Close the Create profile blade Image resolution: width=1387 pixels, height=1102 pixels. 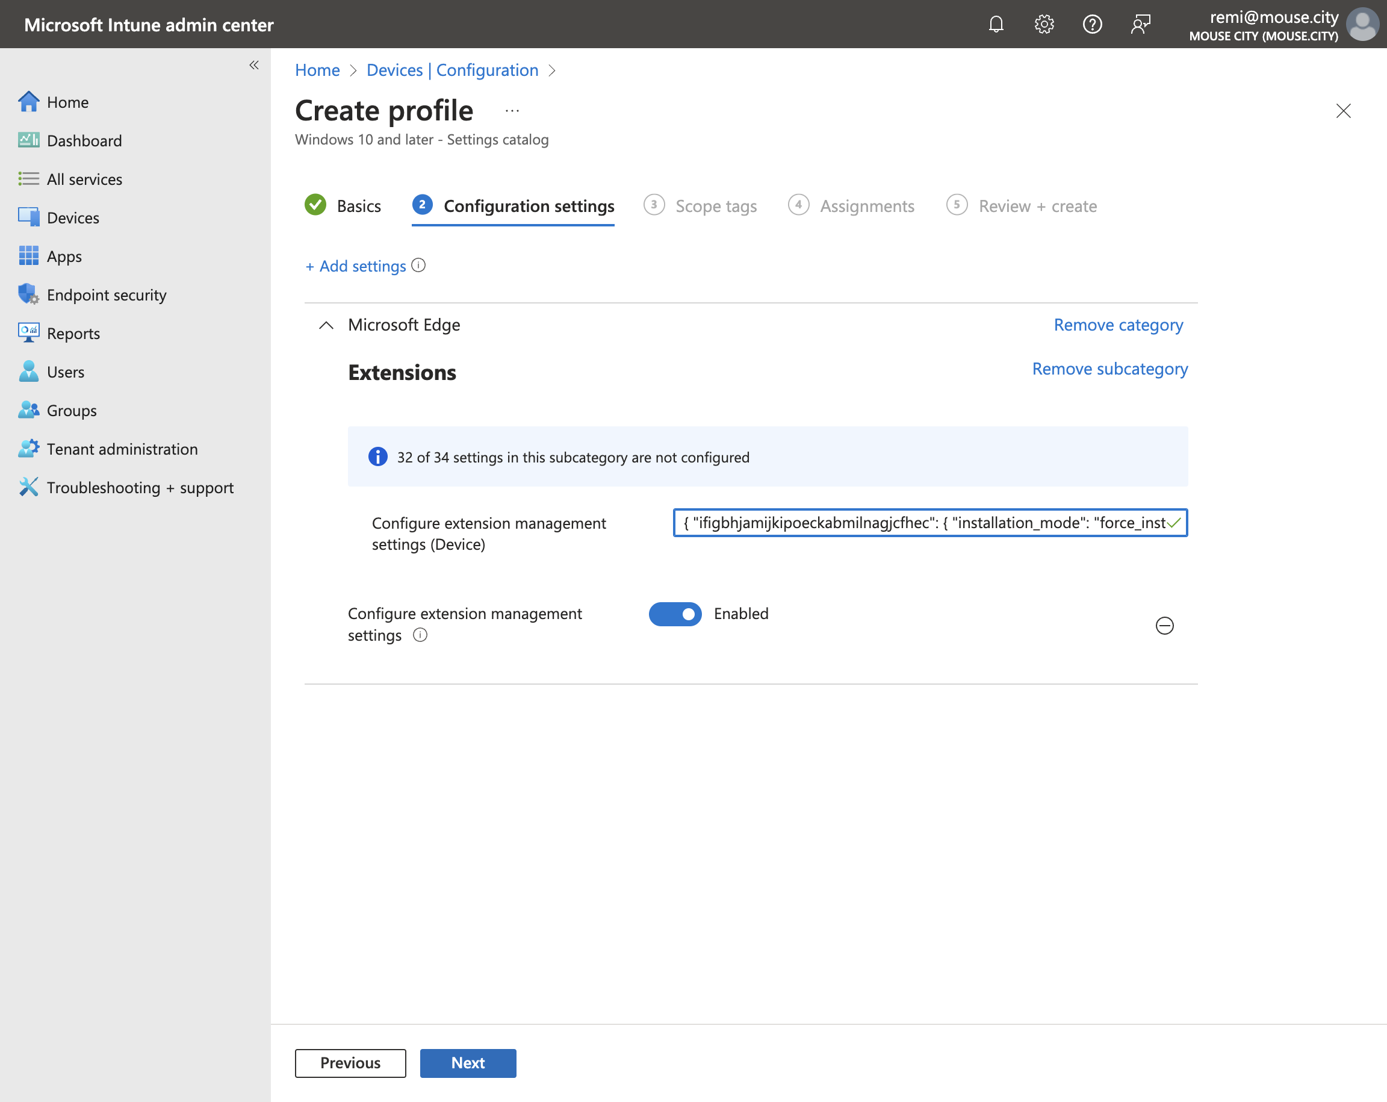(x=1343, y=111)
